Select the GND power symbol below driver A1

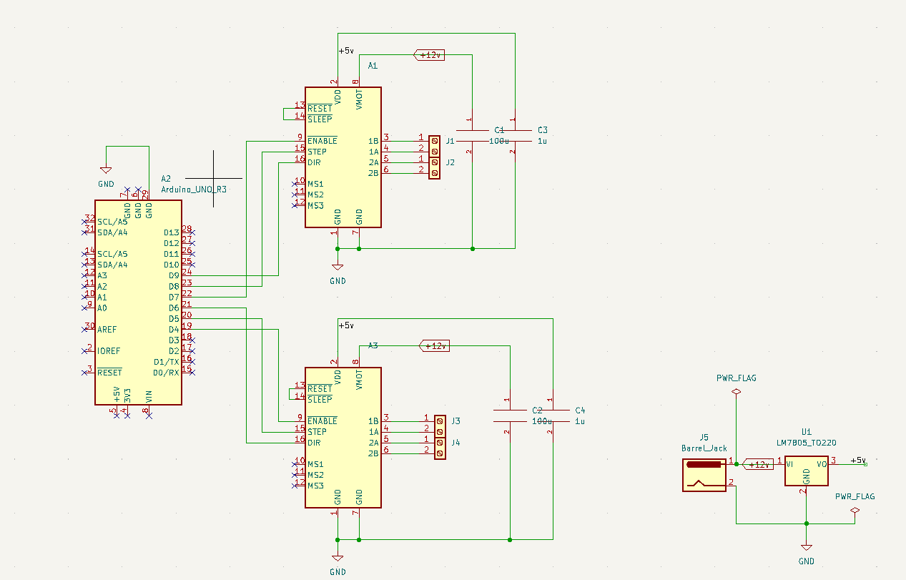[x=337, y=266]
